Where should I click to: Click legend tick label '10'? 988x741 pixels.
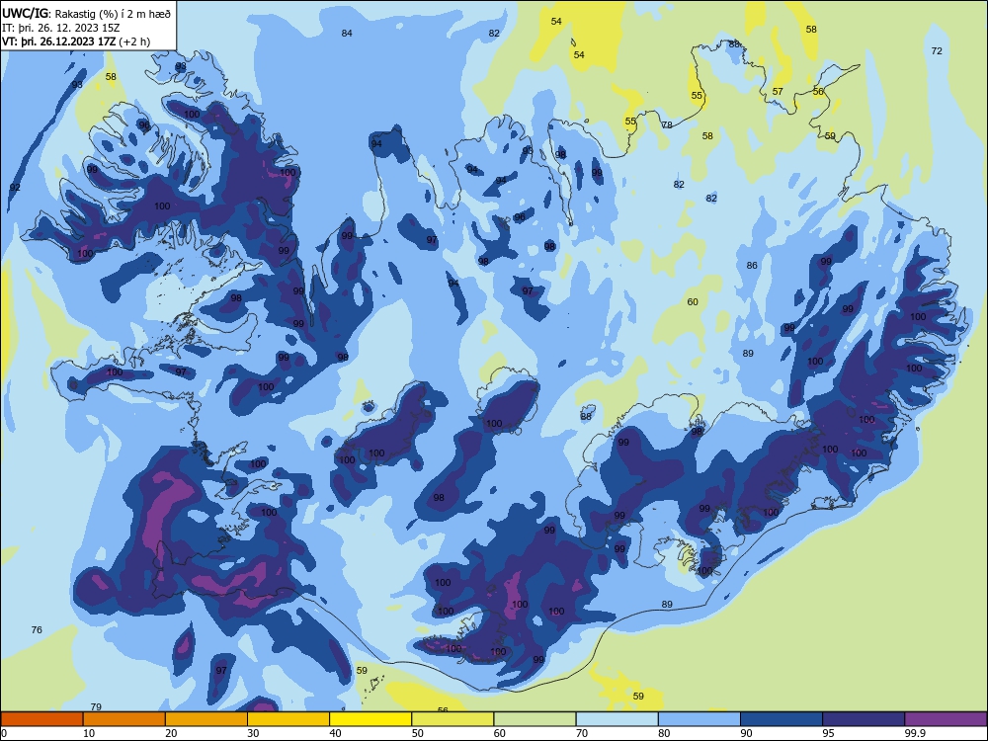89,733
